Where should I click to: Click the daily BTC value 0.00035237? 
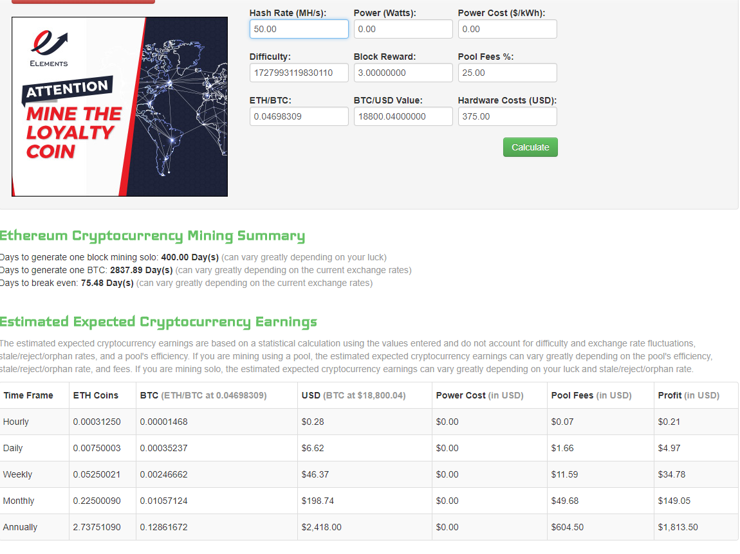(163, 448)
